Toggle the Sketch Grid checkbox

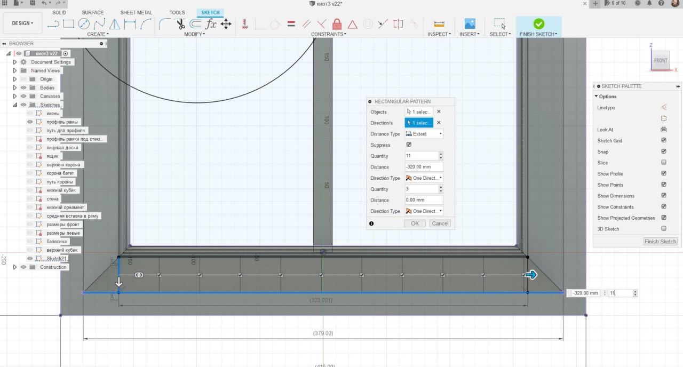[x=664, y=140]
